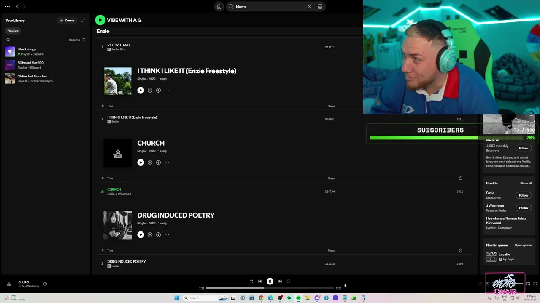The height and width of the screenshot is (303, 540).
Task: Open the CHURCH single title link
Action: click(x=151, y=143)
